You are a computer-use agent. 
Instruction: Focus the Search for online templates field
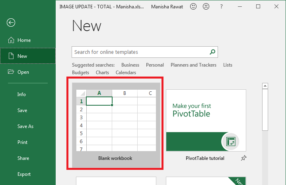(145, 52)
